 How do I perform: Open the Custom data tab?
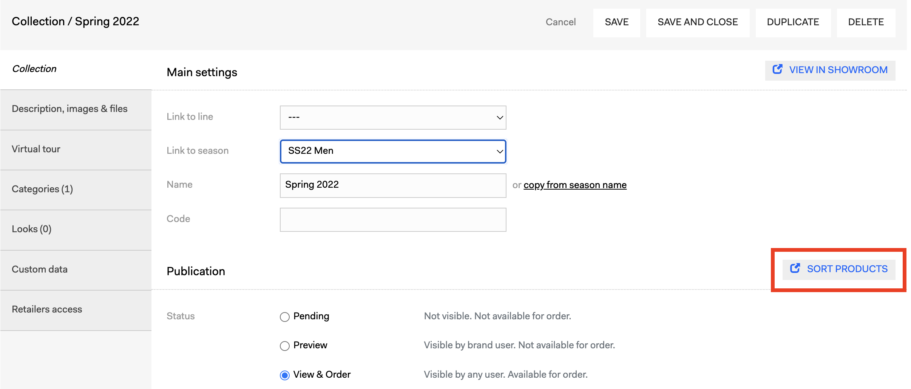(76, 270)
